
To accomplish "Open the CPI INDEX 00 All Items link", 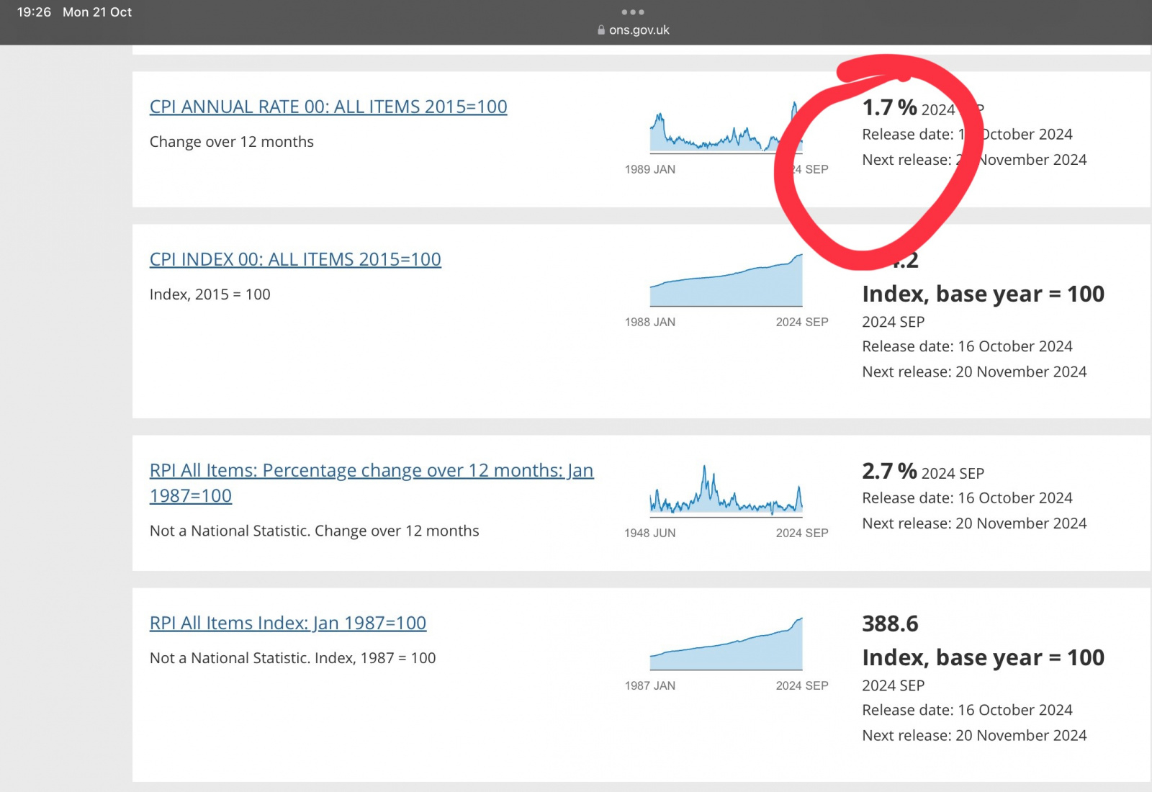I will (295, 259).
